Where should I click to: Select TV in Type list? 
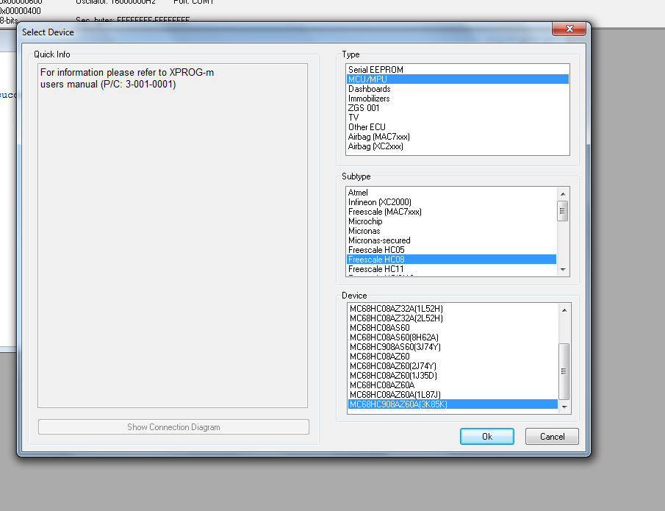pyautogui.click(x=458, y=118)
